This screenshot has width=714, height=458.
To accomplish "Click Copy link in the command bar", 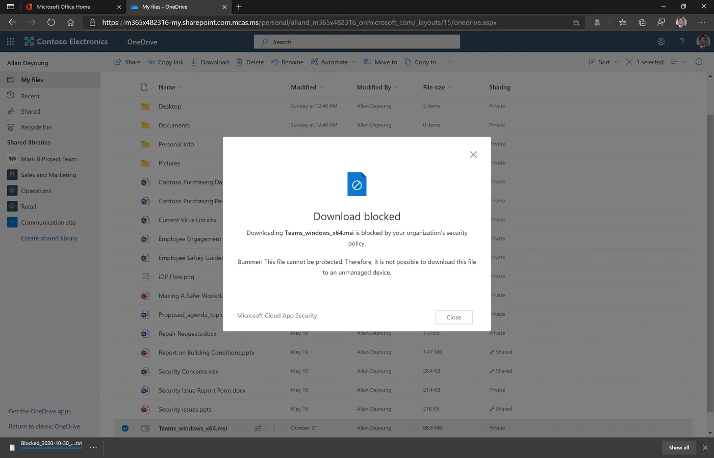I will 165,62.
